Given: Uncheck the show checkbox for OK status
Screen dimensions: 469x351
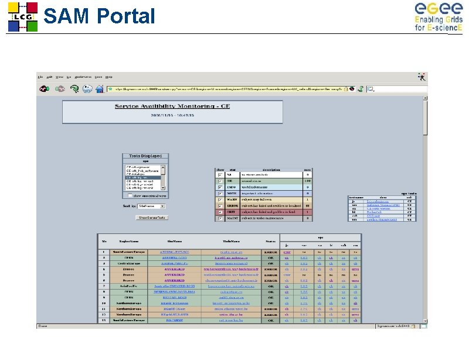Looking at the screenshot, I should click(221, 181).
